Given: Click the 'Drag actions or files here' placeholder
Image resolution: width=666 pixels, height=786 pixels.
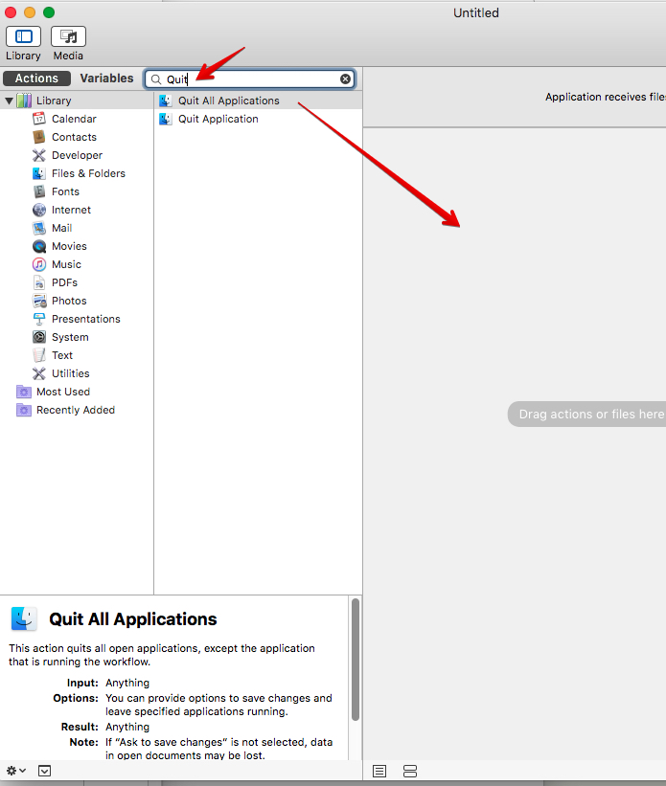Looking at the screenshot, I should (x=587, y=414).
